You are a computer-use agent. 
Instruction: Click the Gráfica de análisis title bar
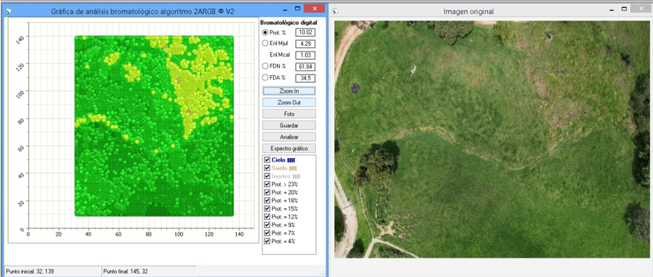pyautogui.click(x=143, y=11)
